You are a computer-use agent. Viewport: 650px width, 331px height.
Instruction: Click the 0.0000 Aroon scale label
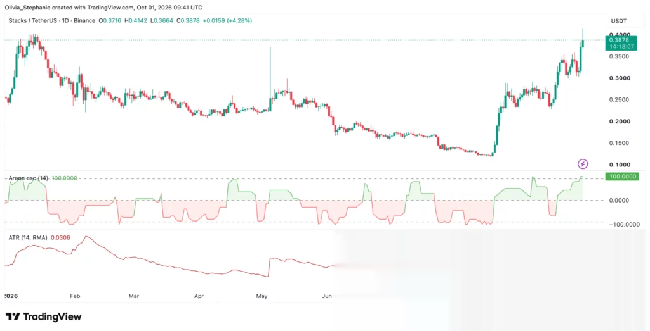pos(620,201)
